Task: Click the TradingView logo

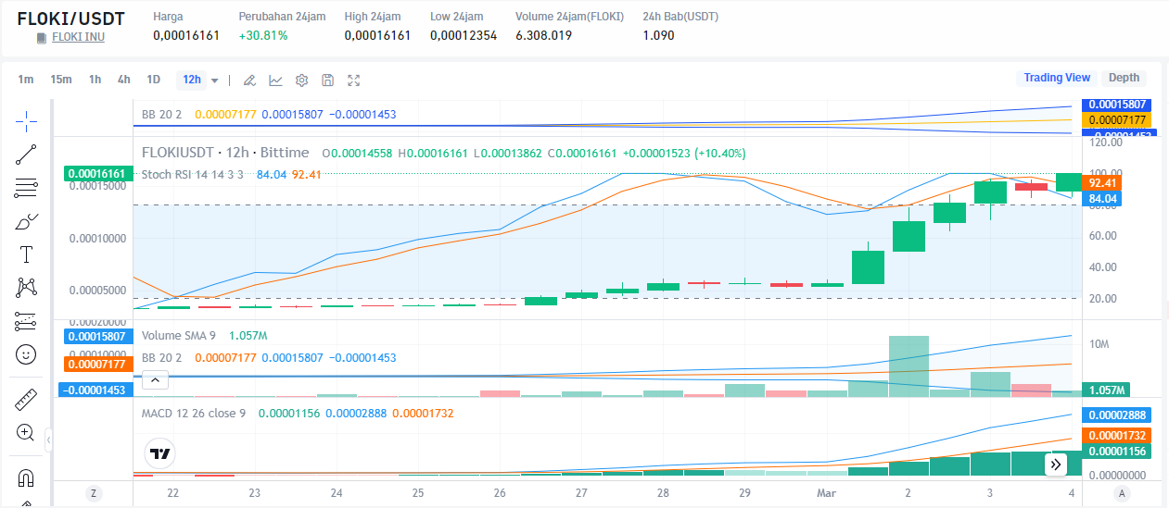Action: click(x=160, y=453)
